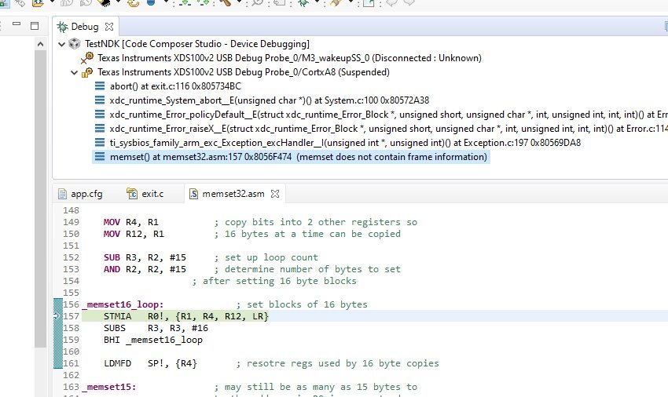Viewport: 668px width, 397px height.
Task: Select abort() at exit.c:116 stack frame
Action: click(175, 86)
